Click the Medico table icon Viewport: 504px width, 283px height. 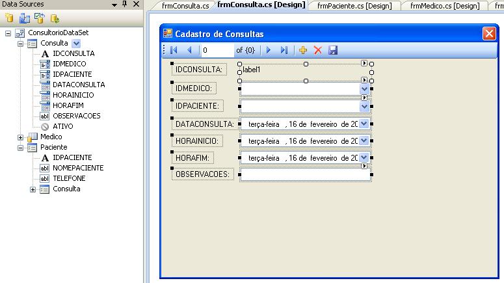click(32, 137)
